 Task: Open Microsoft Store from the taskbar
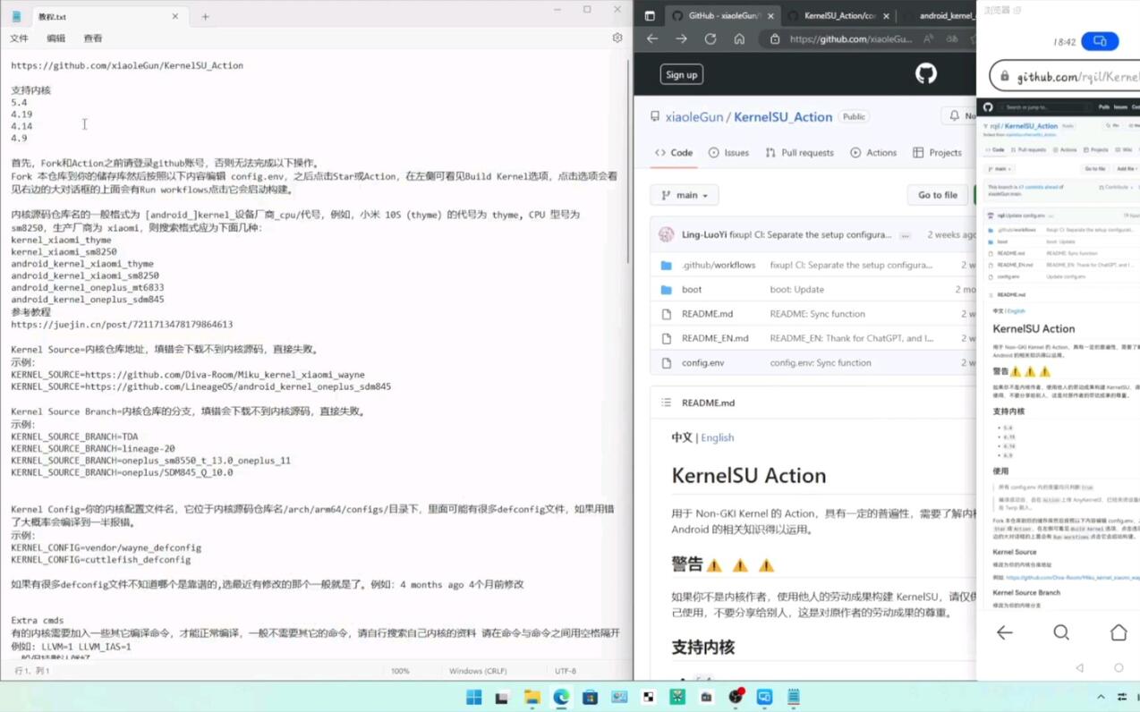pyautogui.click(x=590, y=697)
